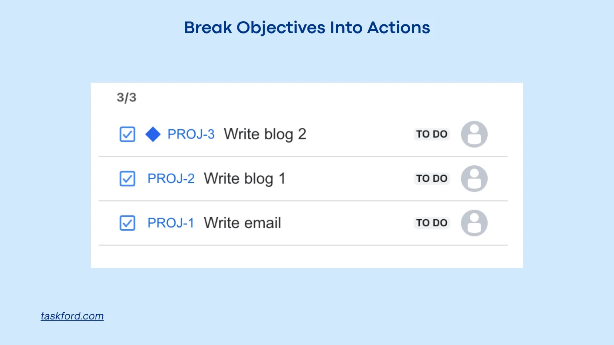The height and width of the screenshot is (345, 614).
Task: Select the Write blog 1 title
Action: click(244, 178)
